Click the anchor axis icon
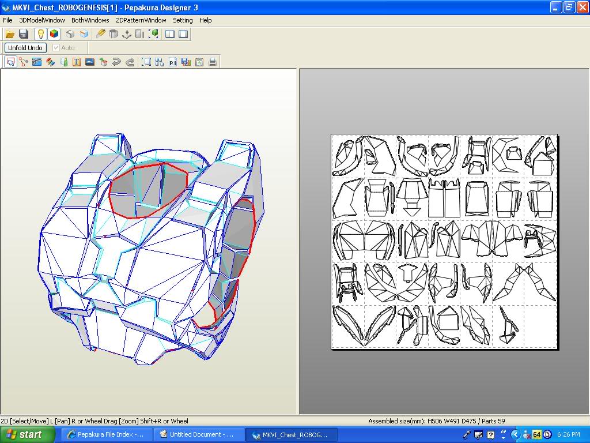Viewport: 590px width, 443px height. [x=127, y=34]
